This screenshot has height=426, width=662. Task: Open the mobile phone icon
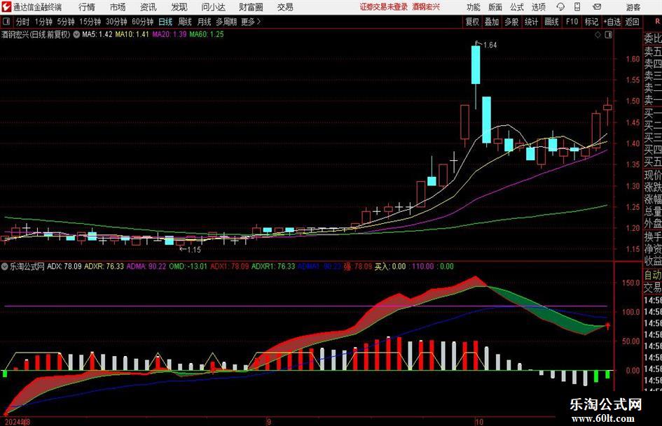(577, 7)
